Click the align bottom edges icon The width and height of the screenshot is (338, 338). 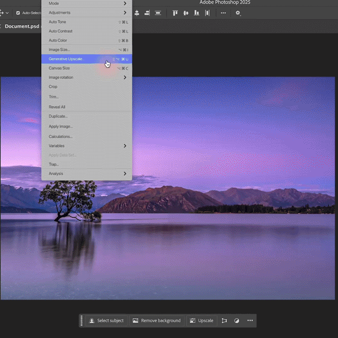[x=196, y=13]
